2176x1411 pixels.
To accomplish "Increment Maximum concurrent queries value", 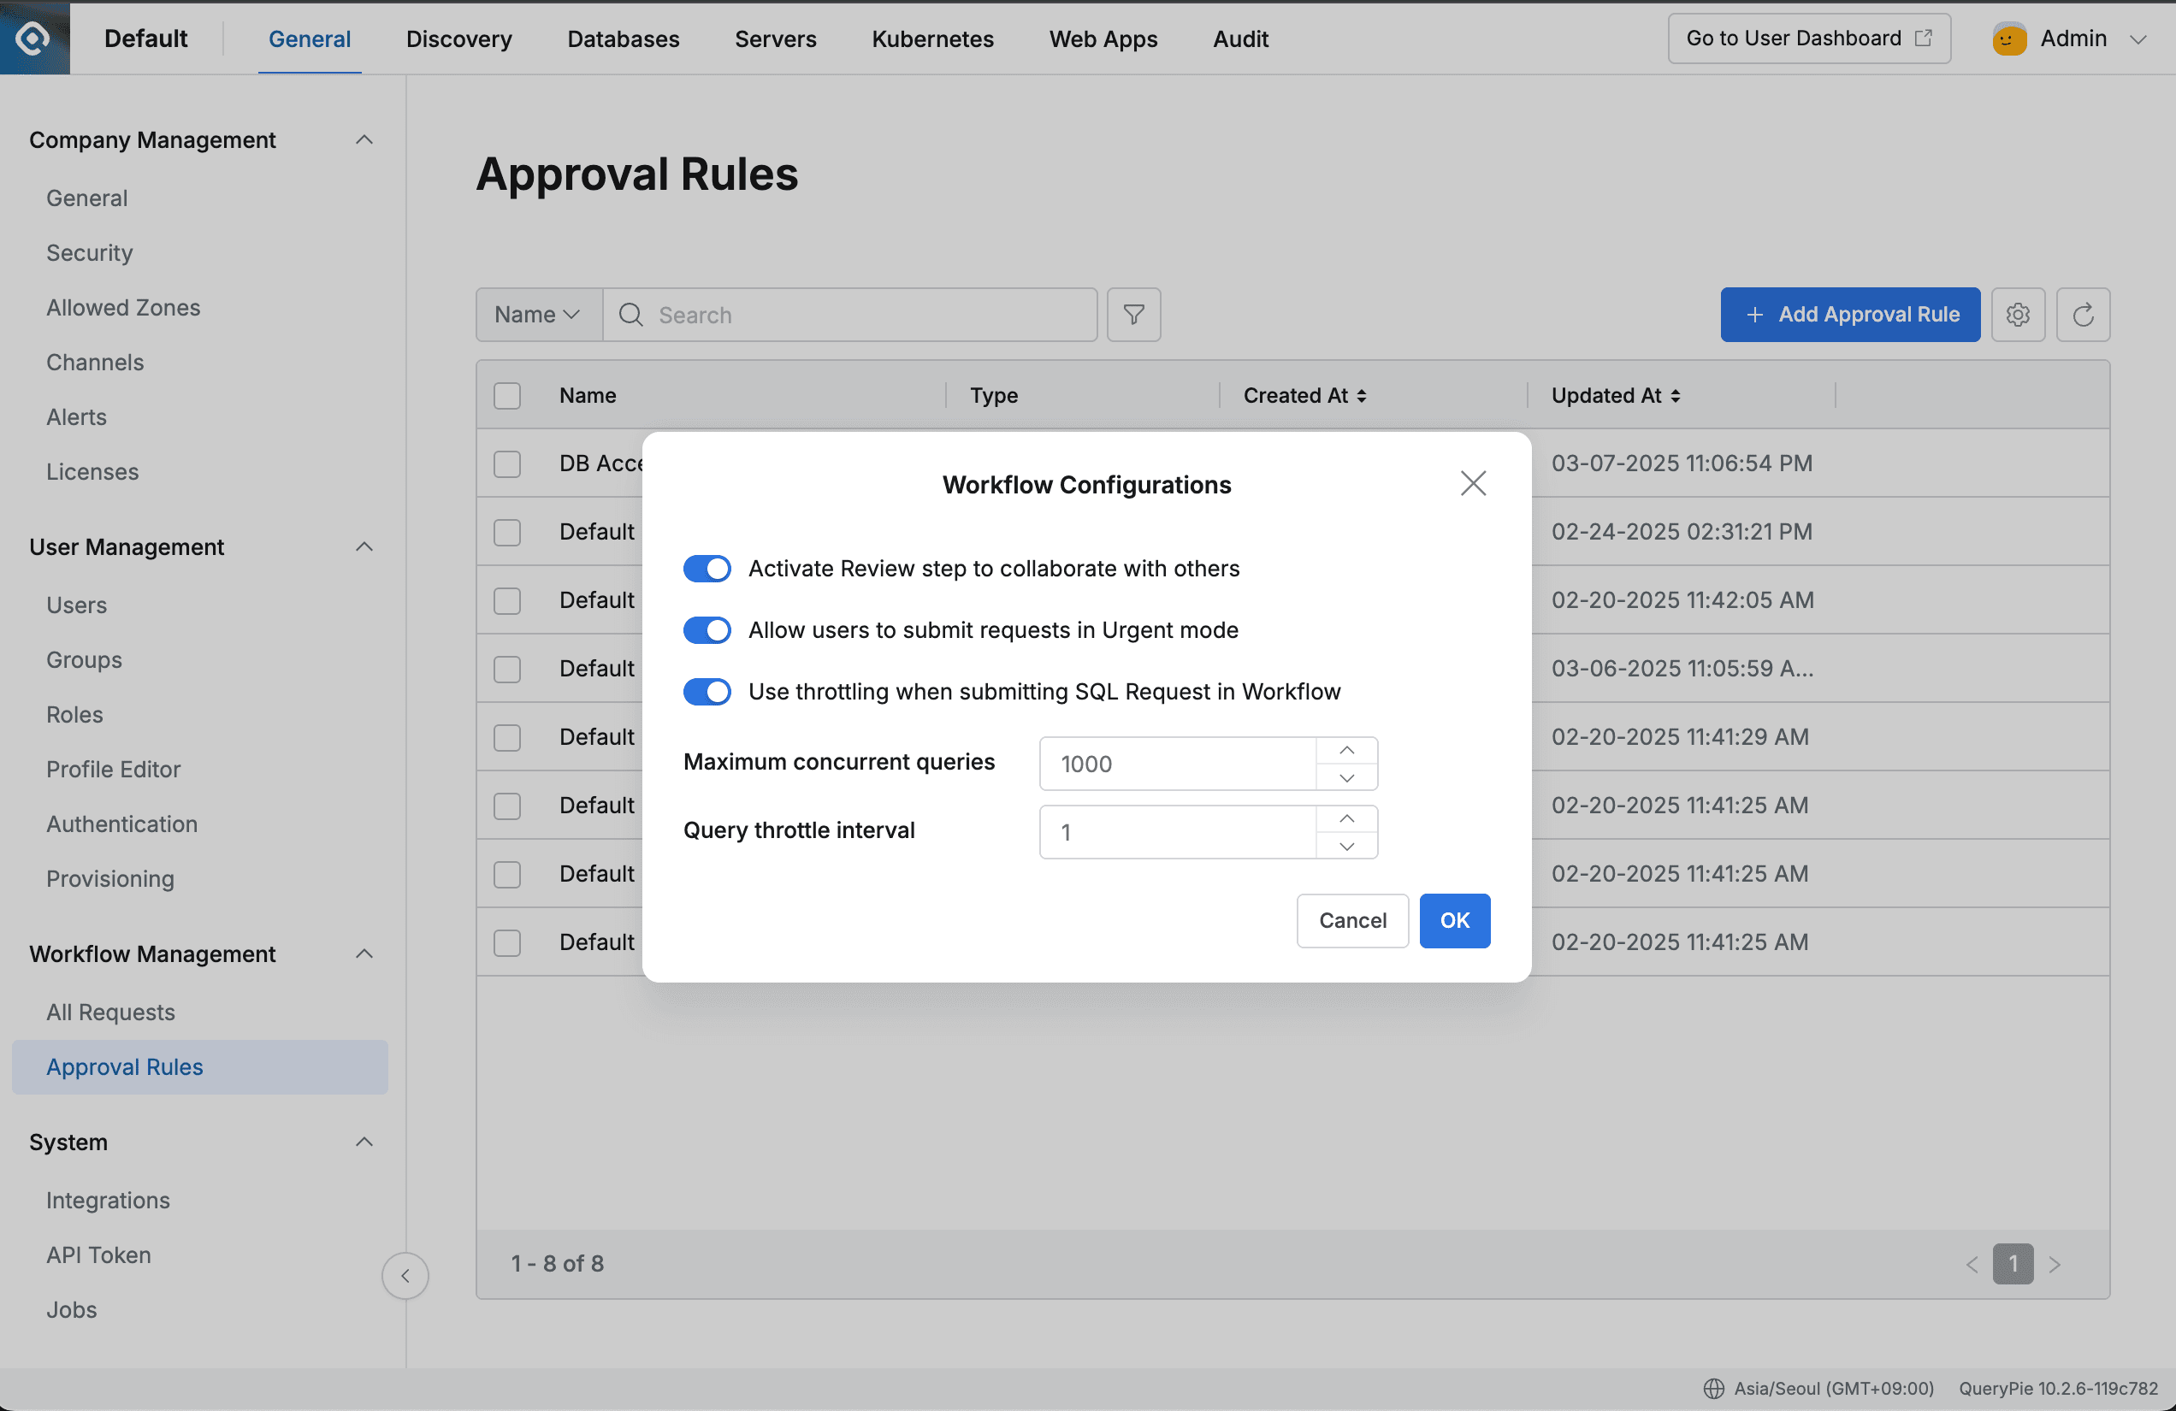I will coord(1345,749).
